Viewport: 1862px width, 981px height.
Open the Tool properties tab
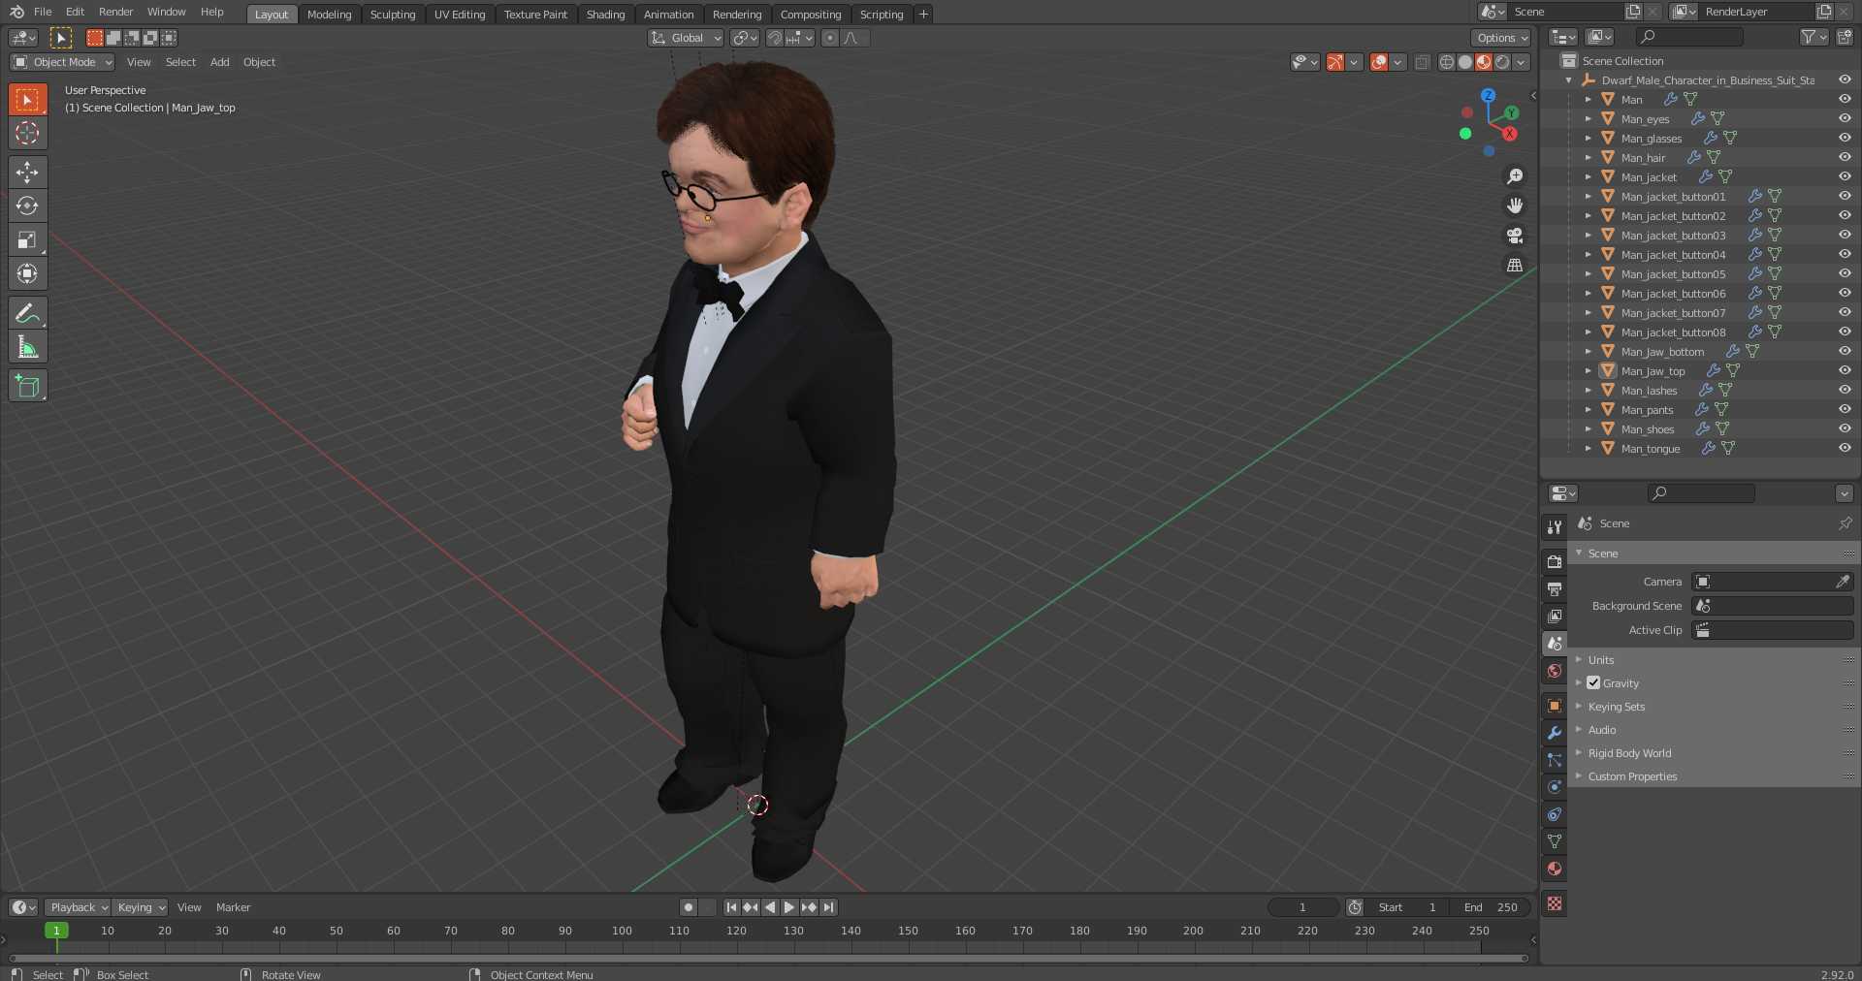click(1555, 527)
